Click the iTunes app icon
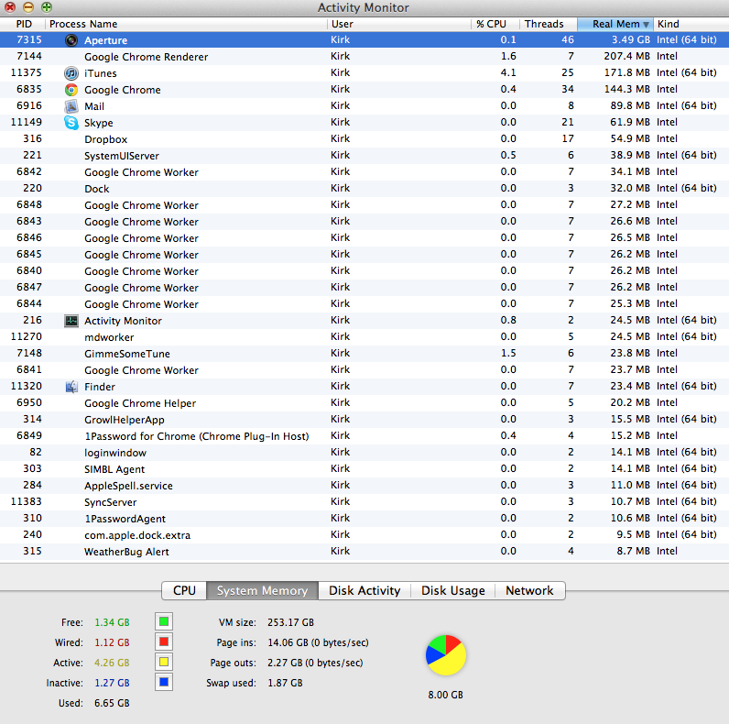 point(71,73)
